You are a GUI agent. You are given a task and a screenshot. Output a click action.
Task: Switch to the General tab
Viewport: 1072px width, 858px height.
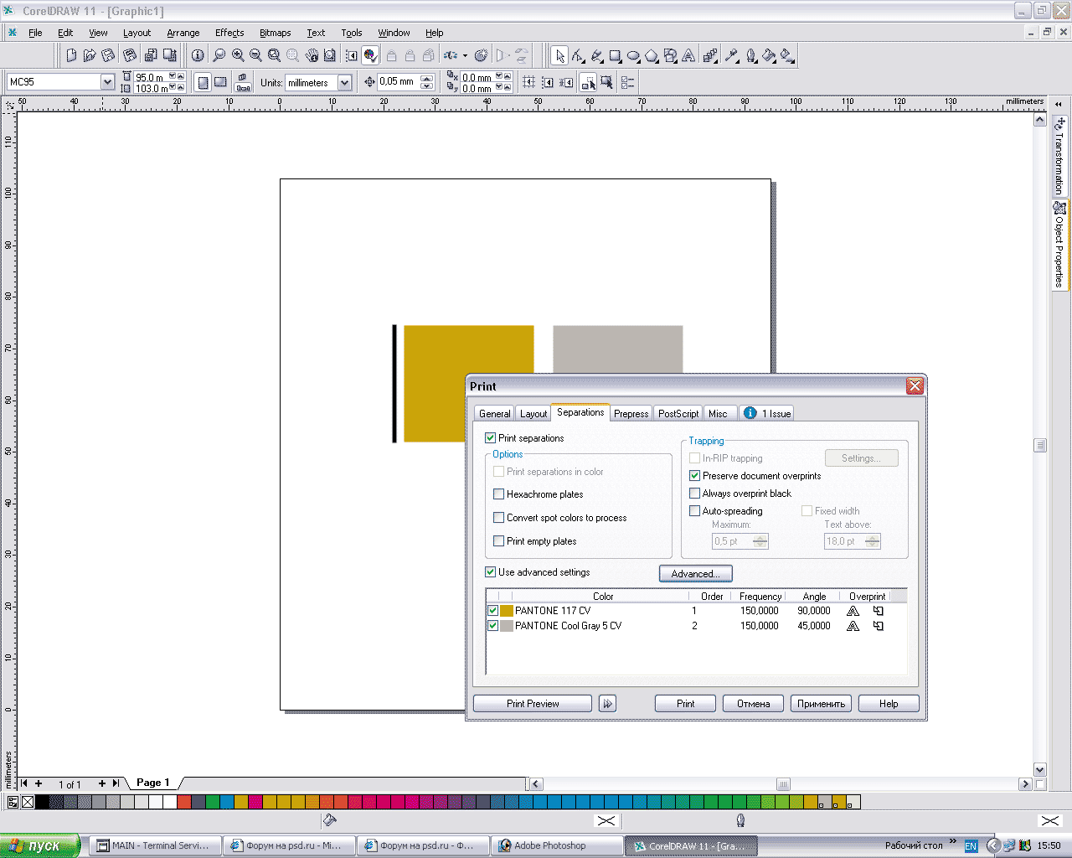(x=495, y=414)
